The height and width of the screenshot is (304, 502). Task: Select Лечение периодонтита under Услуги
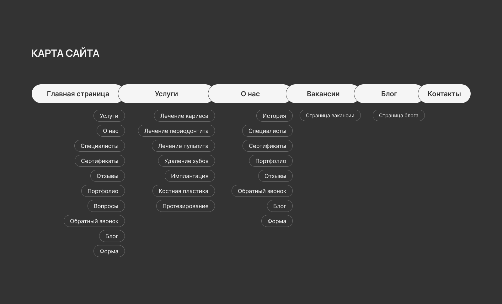click(176, 131)
